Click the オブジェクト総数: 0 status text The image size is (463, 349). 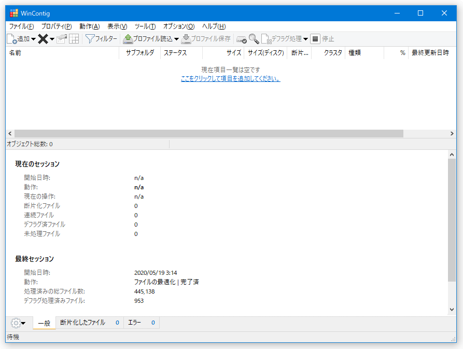click(30, 144)
